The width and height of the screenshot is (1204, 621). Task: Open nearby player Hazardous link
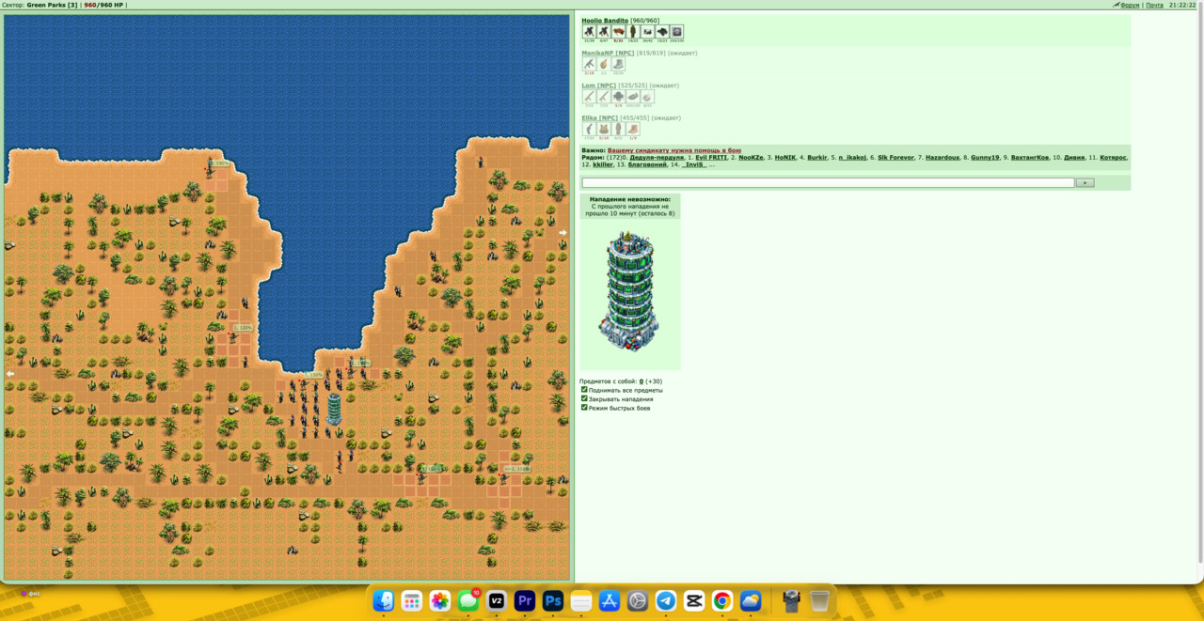click(943, 158)
